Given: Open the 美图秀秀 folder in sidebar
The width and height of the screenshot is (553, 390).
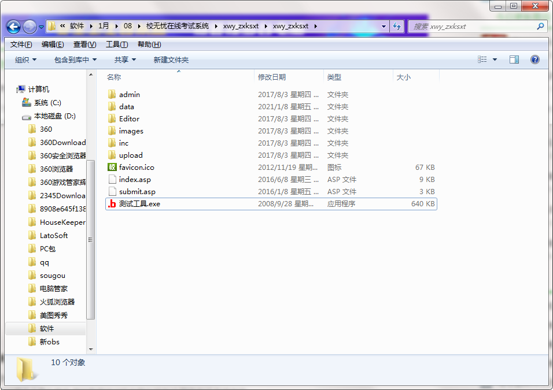Looking at the screenshot, I should 53,315.
